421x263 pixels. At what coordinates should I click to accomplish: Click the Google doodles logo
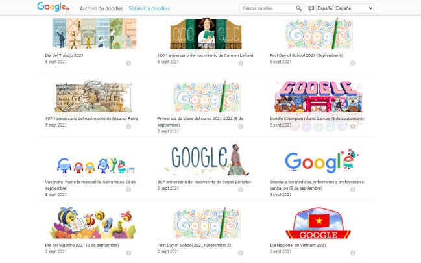pos(53,8)
